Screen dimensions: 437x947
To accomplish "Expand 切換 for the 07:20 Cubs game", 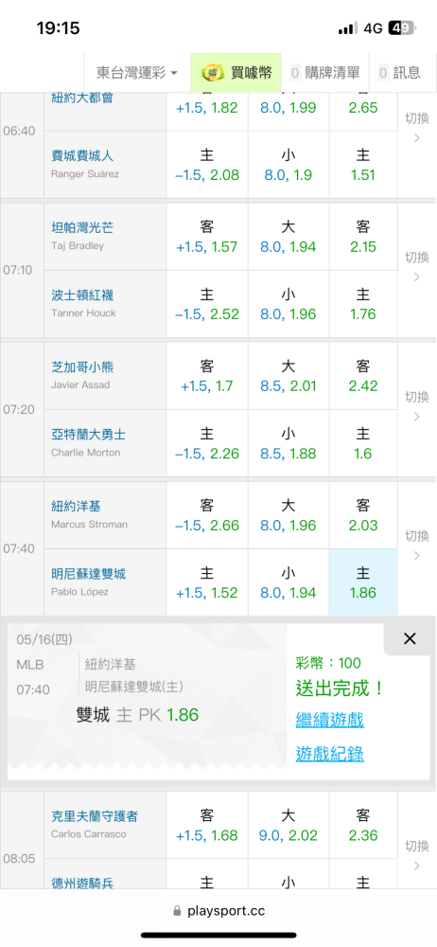I will (416, 406).
